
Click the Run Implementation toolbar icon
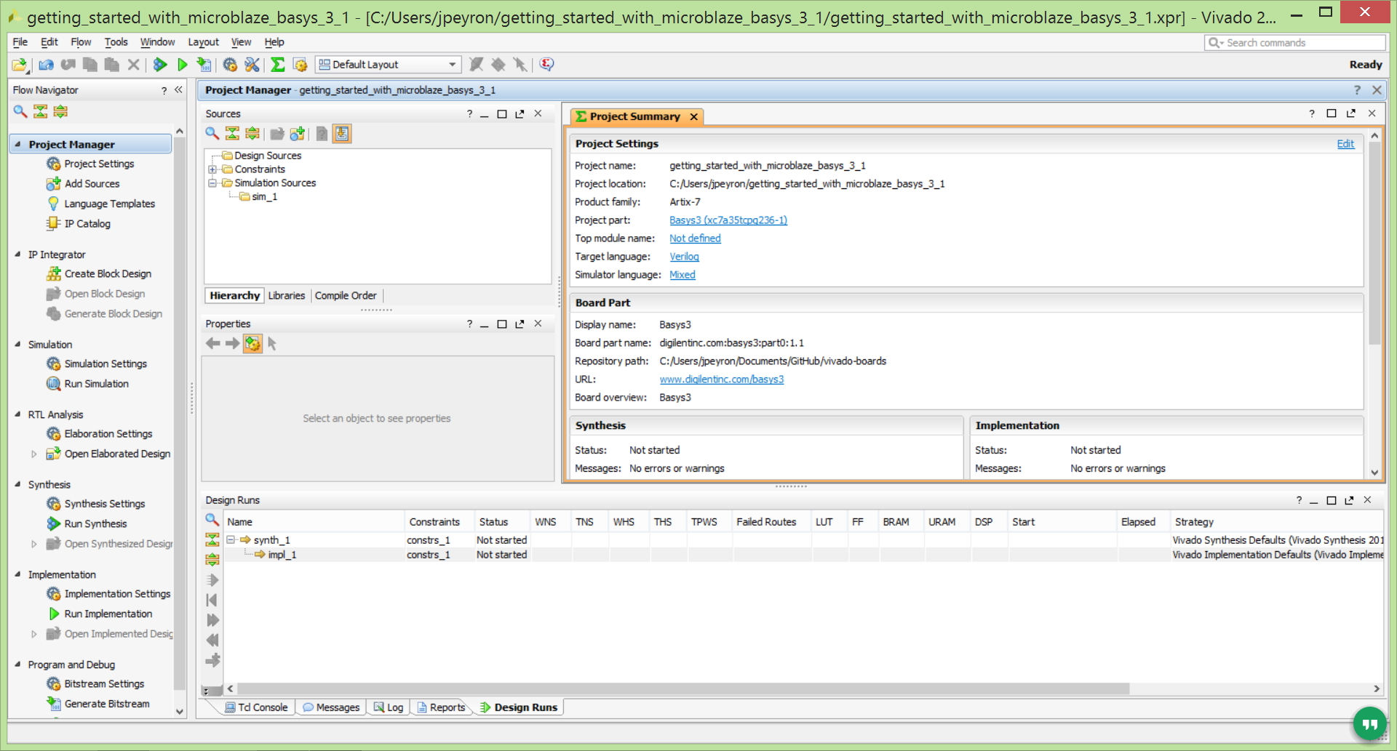click(x=183, y=65)
